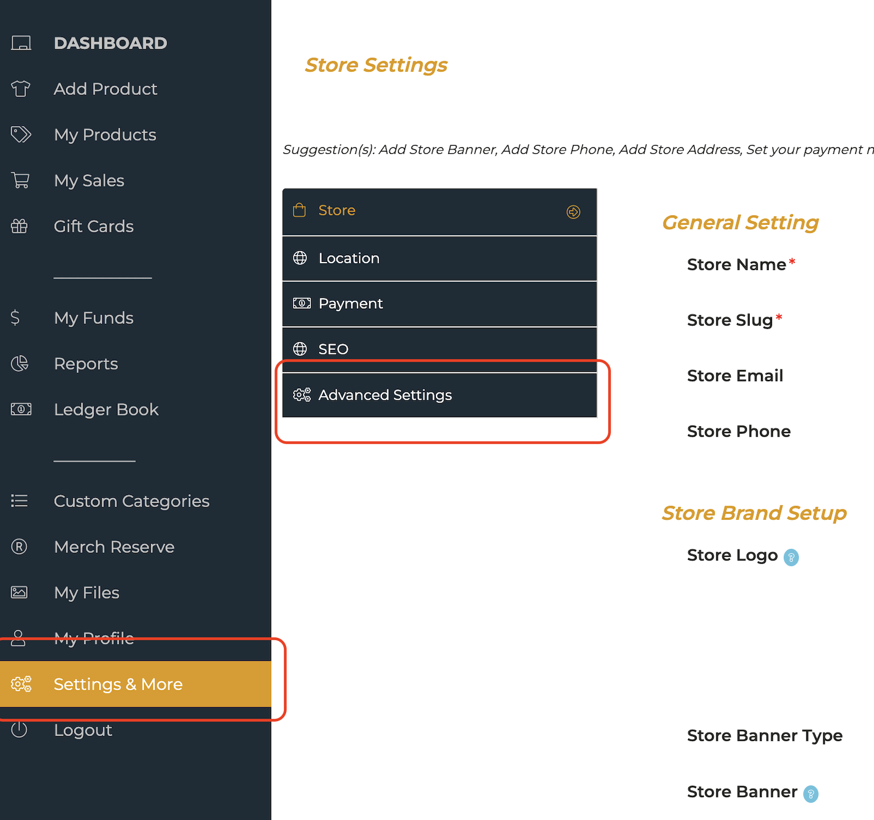Click the Ledger Book cash icon
Image resolution: width=874 pixels, height=820 pixels.
point(21,409)
